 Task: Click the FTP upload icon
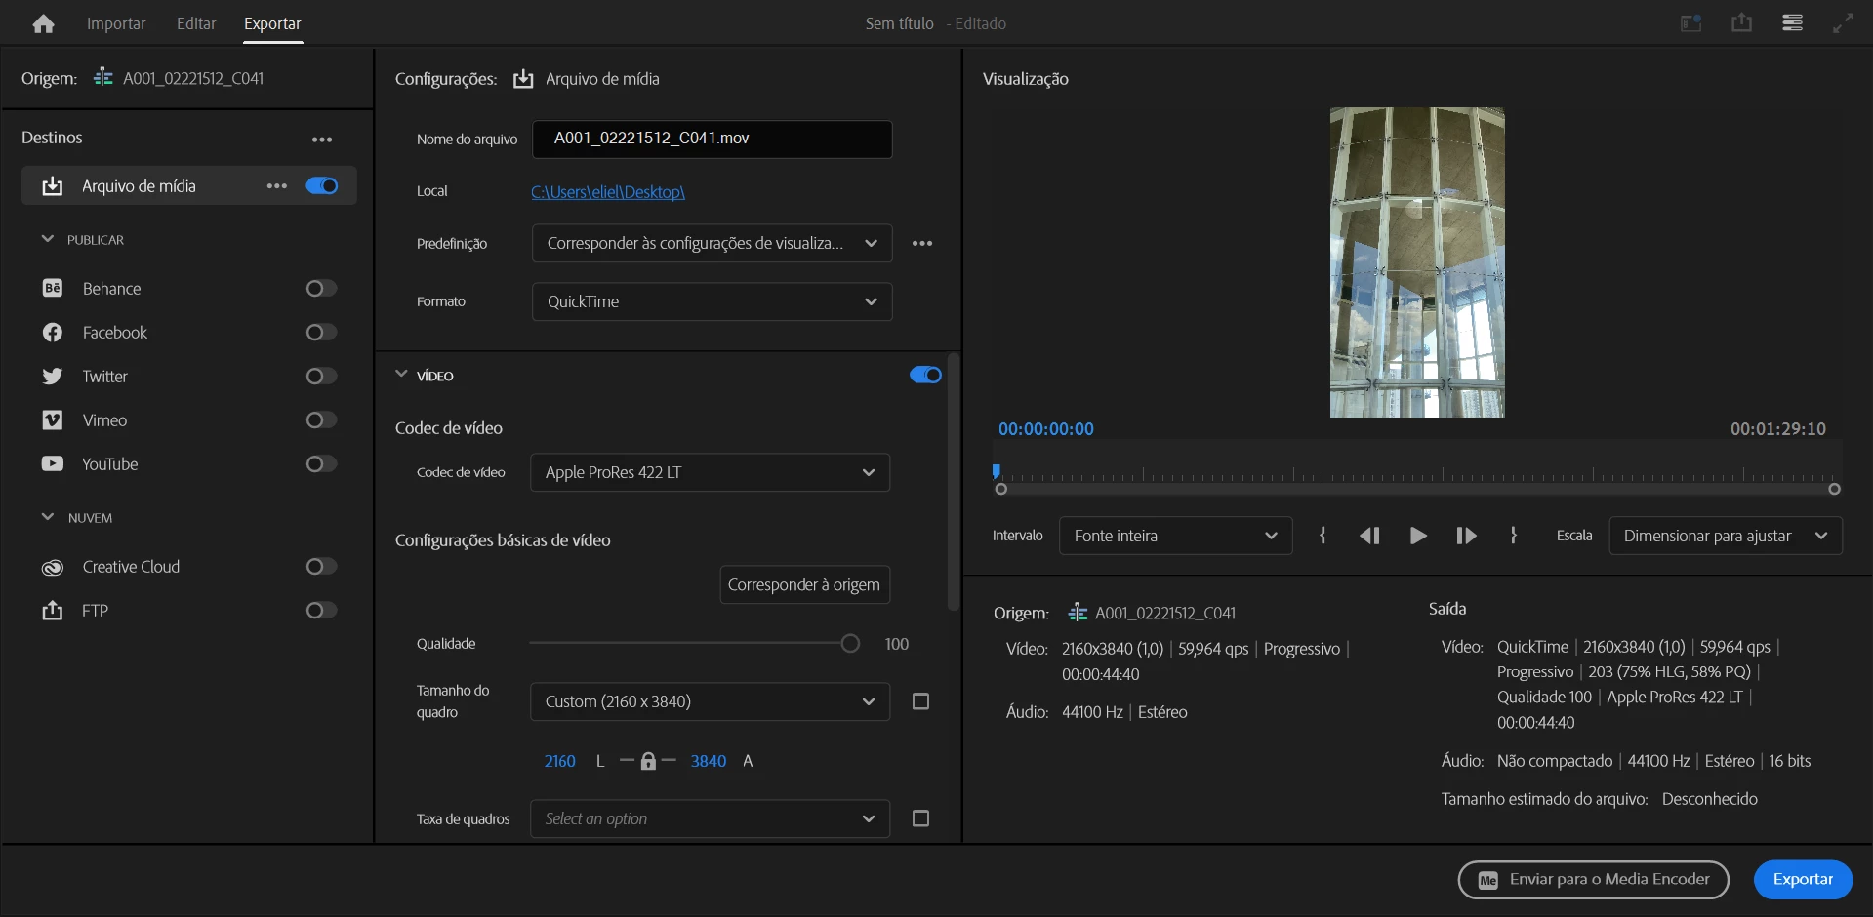point(53,610)
